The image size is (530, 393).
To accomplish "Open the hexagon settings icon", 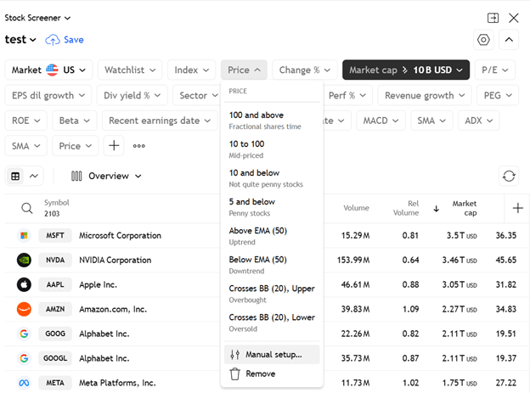I will pyautogui.click(x=483, y=40).
